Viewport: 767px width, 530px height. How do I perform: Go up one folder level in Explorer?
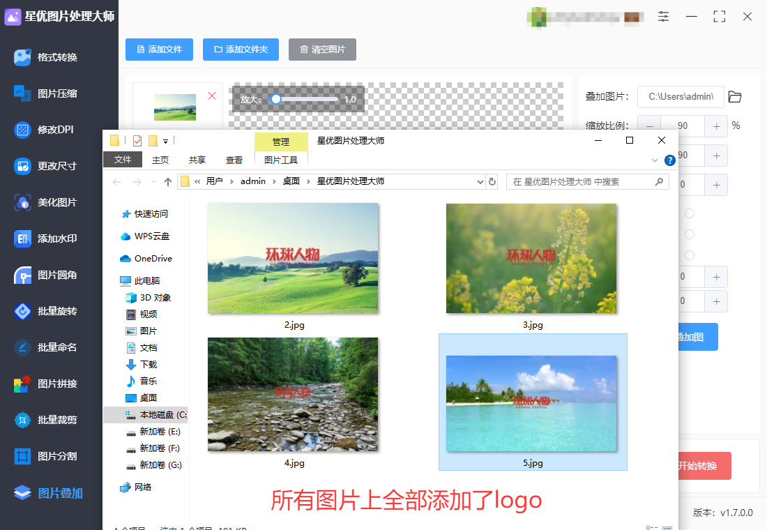[168, 181]
